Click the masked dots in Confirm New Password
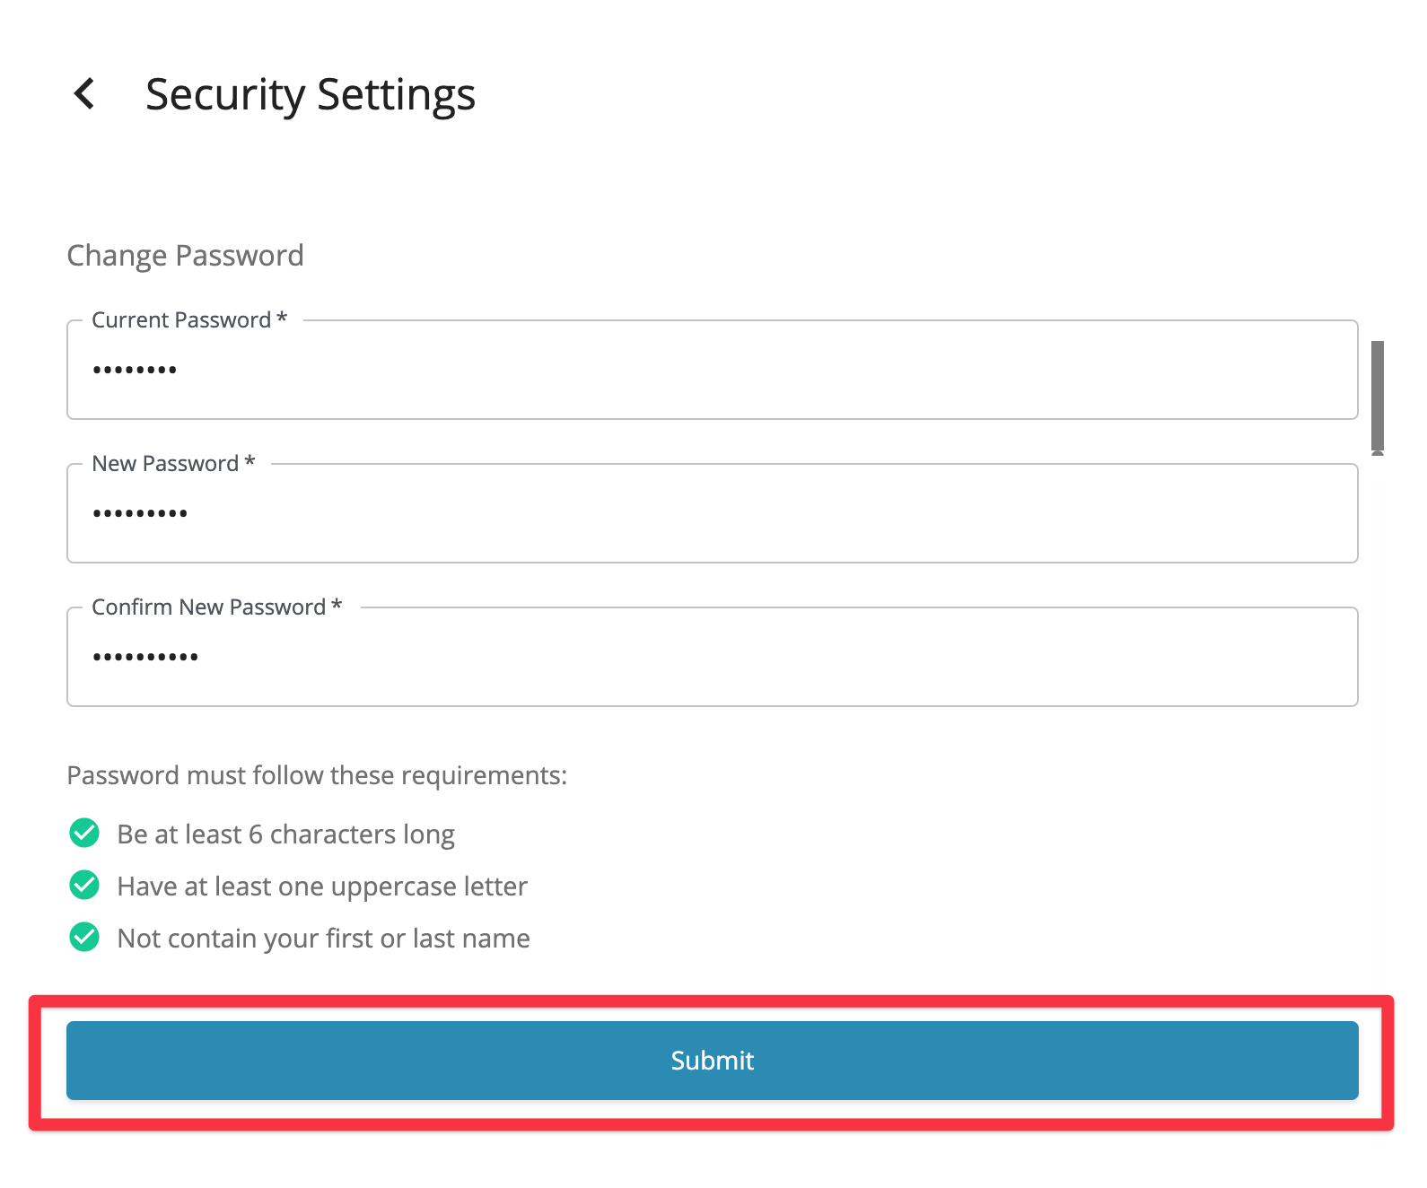 [x=145, y=657]
